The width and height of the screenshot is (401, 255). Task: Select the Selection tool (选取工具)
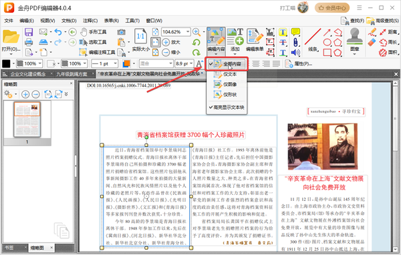93,42
